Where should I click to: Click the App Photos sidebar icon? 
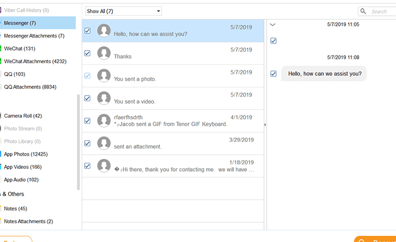[x=1, y=154]
